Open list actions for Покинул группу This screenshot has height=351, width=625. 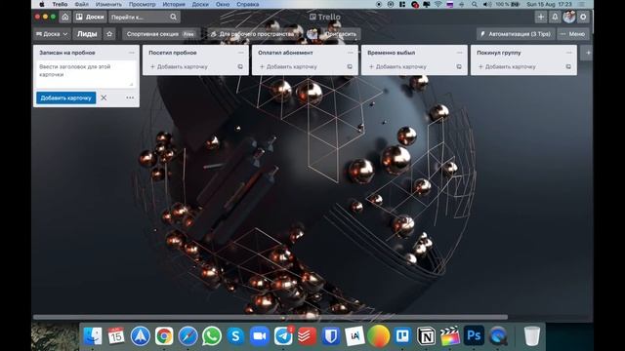coord(568,53)
